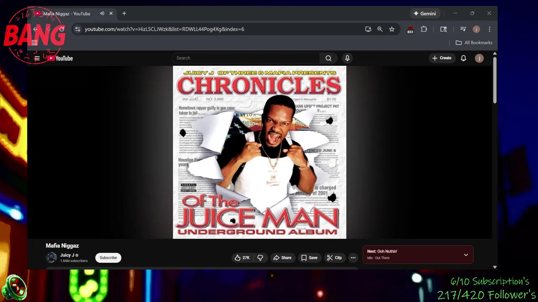Click the search tabs toolbar icon

pos(443,29)
